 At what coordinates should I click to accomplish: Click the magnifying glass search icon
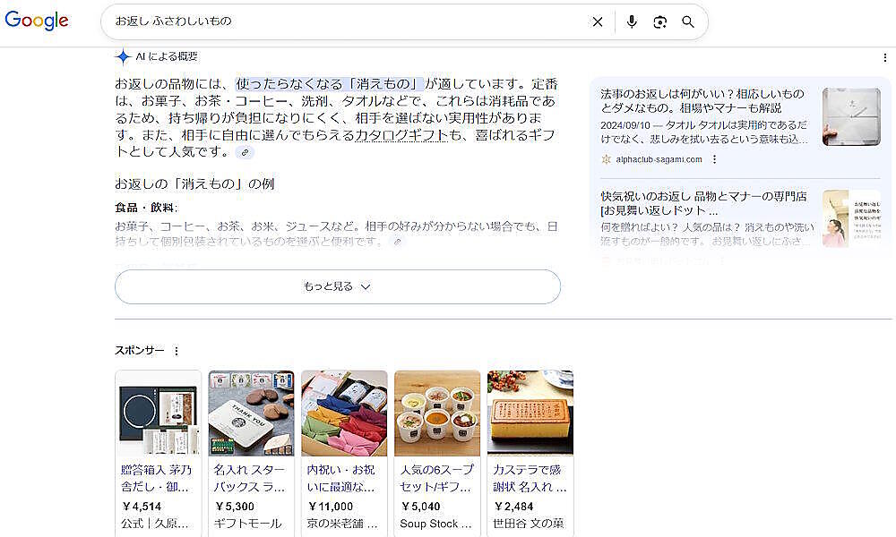coord(688,22)
